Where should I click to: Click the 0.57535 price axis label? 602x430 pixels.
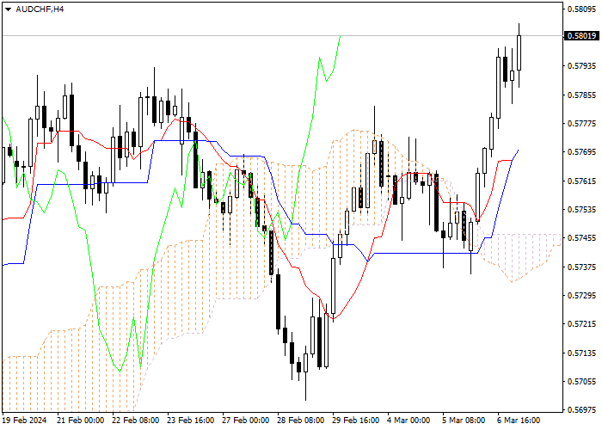(x=582, y=210)
